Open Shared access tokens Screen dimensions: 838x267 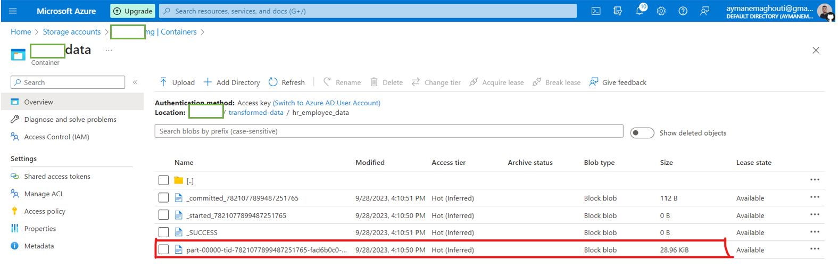click(x=57, y=177)
